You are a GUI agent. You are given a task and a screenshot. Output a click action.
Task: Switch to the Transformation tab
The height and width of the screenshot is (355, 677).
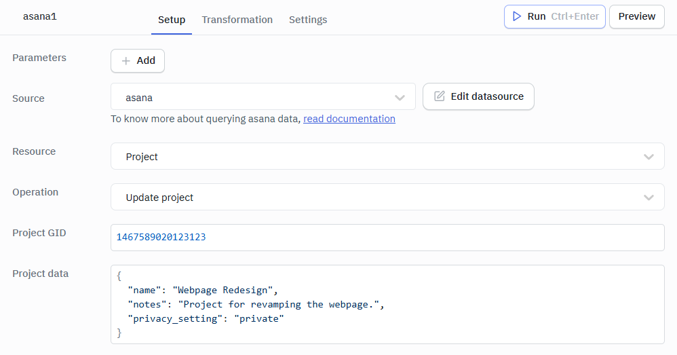237,20
